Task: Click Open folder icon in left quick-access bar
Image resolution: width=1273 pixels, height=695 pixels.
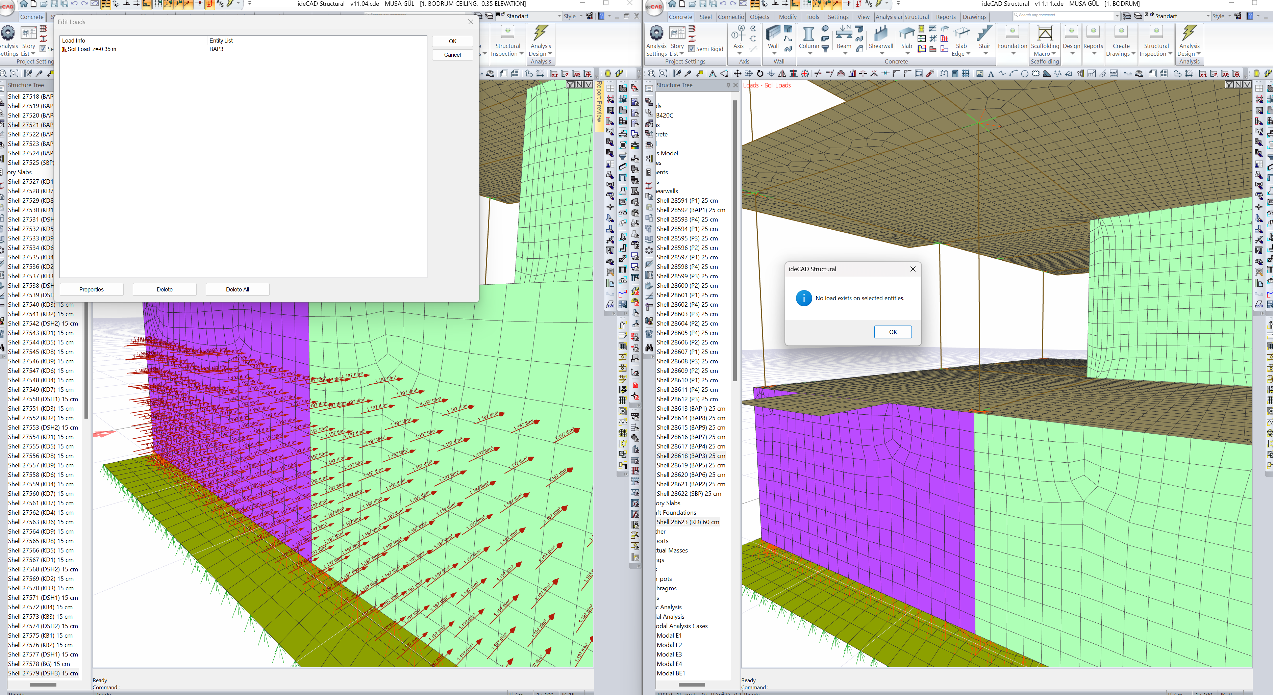Action: click(x=44, y=4)
